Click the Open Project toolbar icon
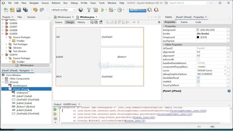This screenshot has width=233, height=131. (19, 10)
